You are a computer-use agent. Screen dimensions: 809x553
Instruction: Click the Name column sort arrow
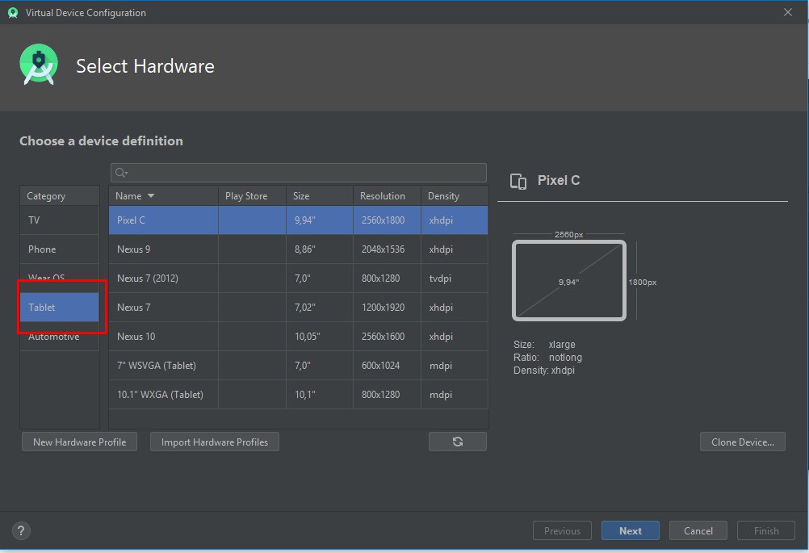pyautogui.click(x=151, y=196)
